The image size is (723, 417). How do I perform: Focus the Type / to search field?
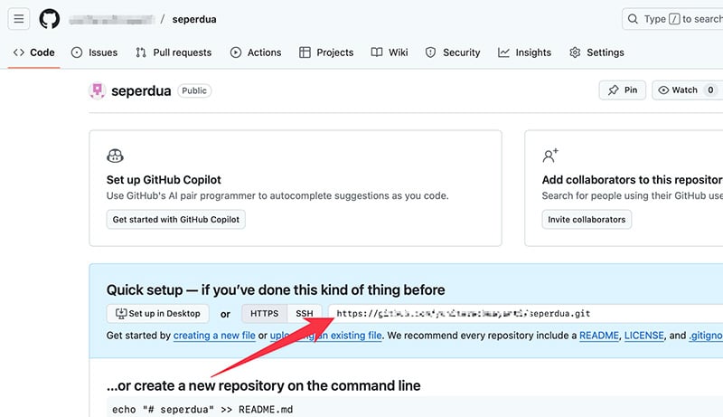point(673,19)
